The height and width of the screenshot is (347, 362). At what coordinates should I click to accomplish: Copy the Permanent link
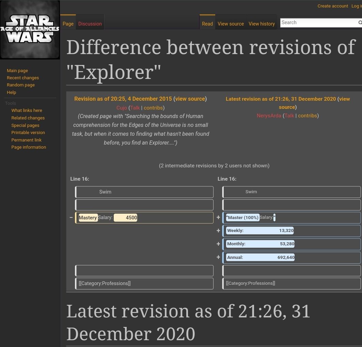pyautogui.click(x=26, y=140)
